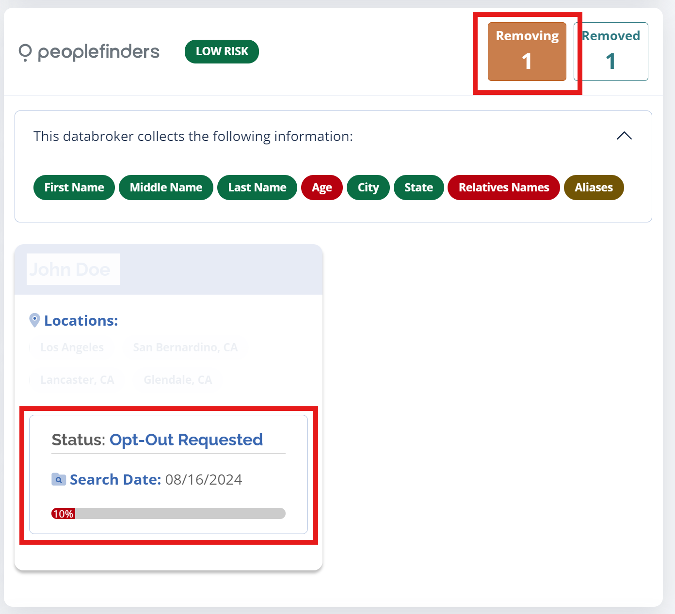Select the Middle Name tag
This screenshot has height=614, width=675.
click(166, 188)
